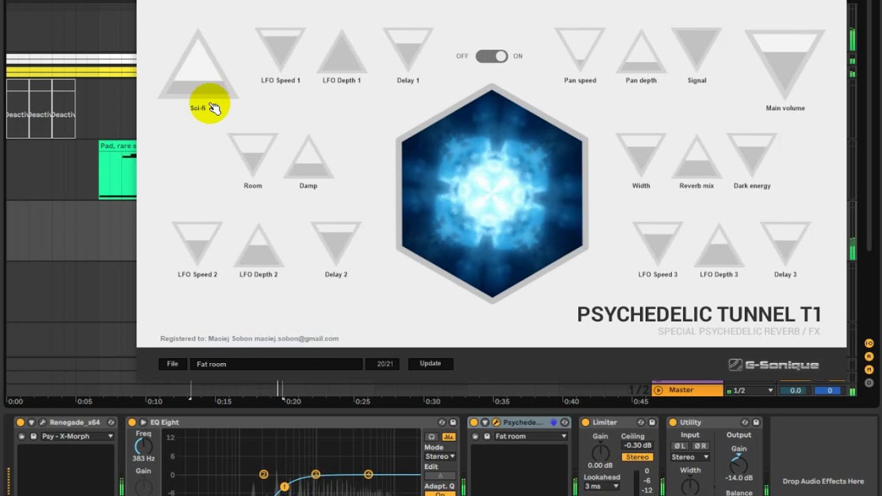The height and width of the screenshot is (496, 882).
Task: Invert left channel phase in Utility
Action: coord(680,446)
